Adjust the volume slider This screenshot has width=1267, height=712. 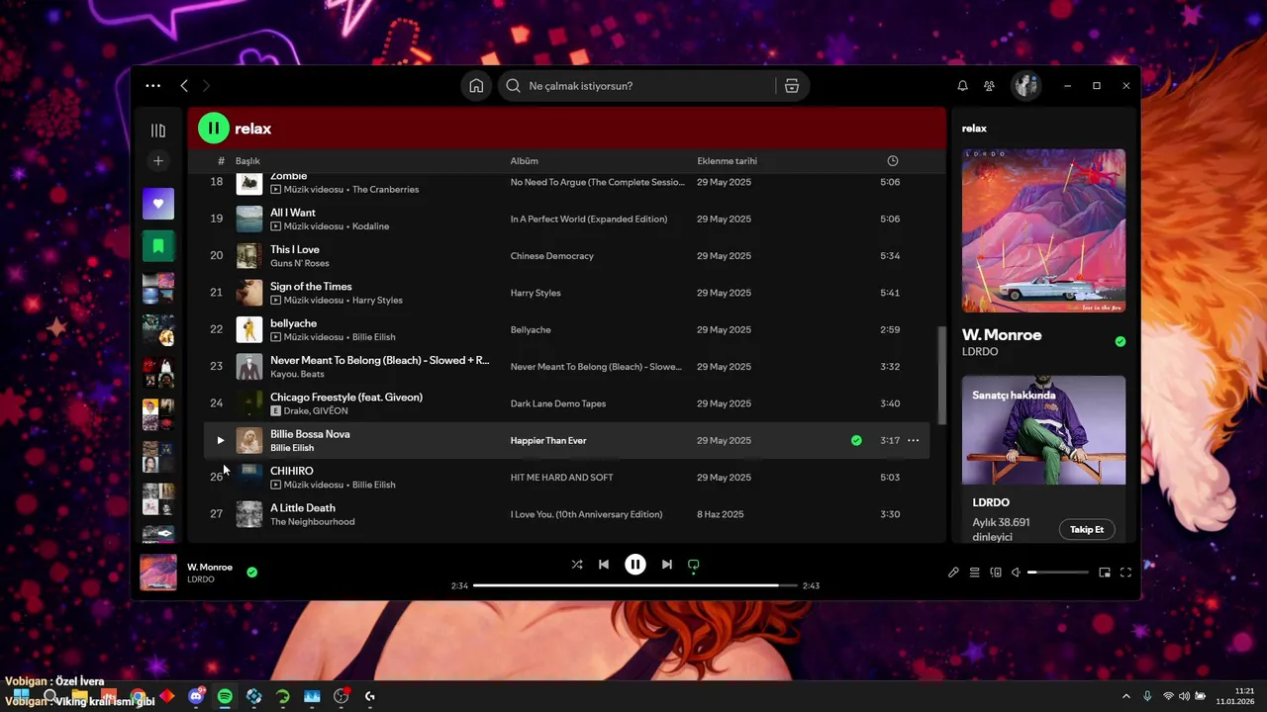click(1057, 573)
